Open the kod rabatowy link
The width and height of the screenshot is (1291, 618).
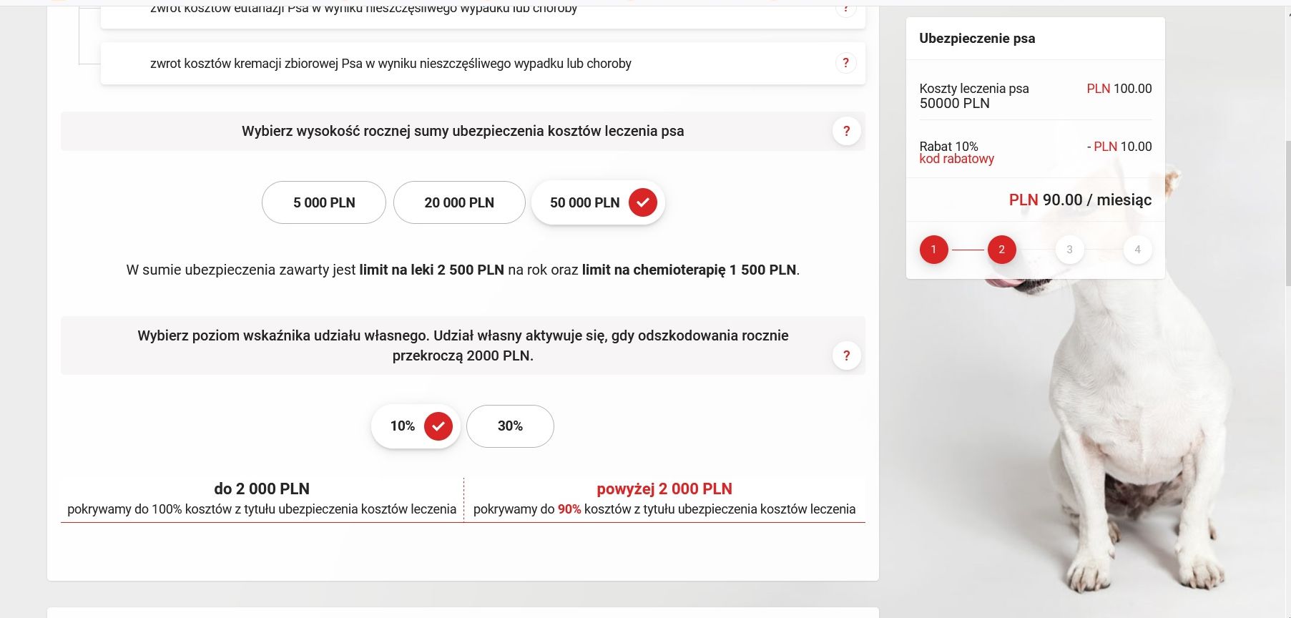point(956,159)
